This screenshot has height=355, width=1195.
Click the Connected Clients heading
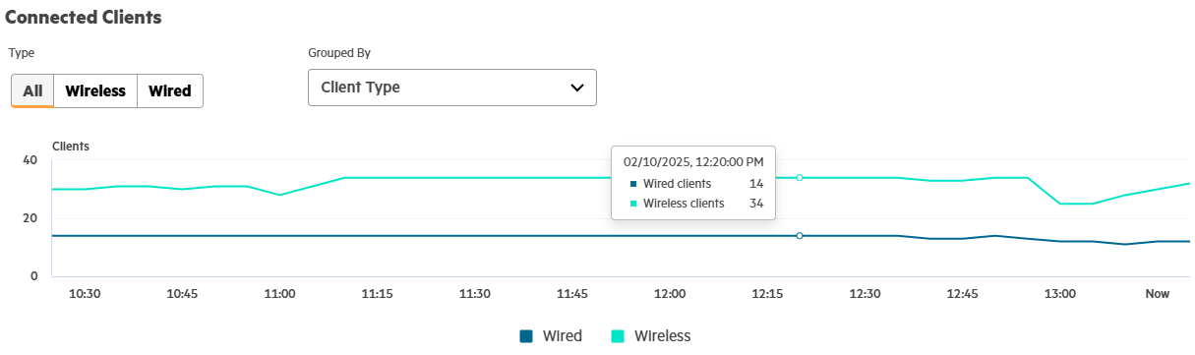(83, 17)
